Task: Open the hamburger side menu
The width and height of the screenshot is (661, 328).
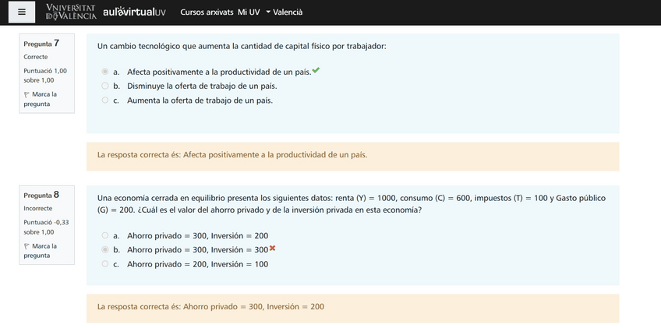Action: (x=22, y=12)
